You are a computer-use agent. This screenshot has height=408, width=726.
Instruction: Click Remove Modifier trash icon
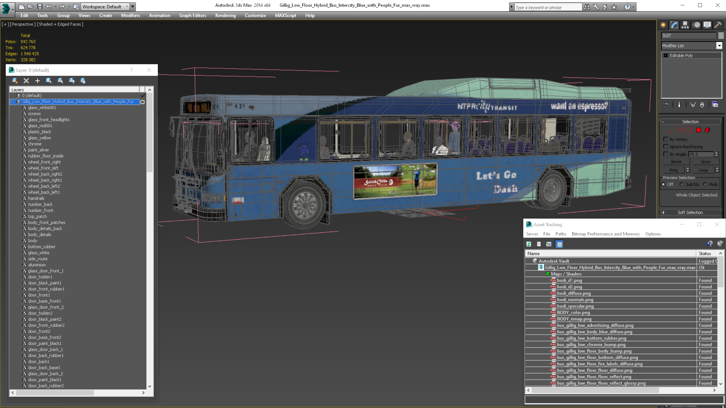coord(702,105)
